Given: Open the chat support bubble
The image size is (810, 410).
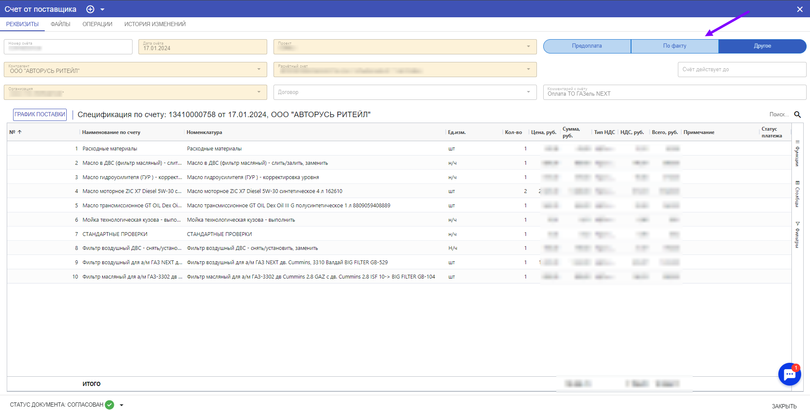Looking at the screenshot, I should click(x=789, y=374).
